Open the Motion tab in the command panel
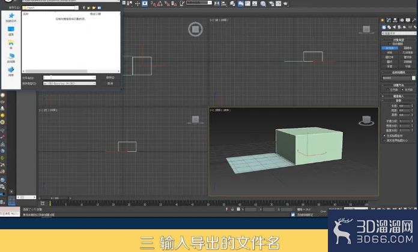The width and height of the screenshot is (418, 252). pyautogui.click(x=401, y=20)
